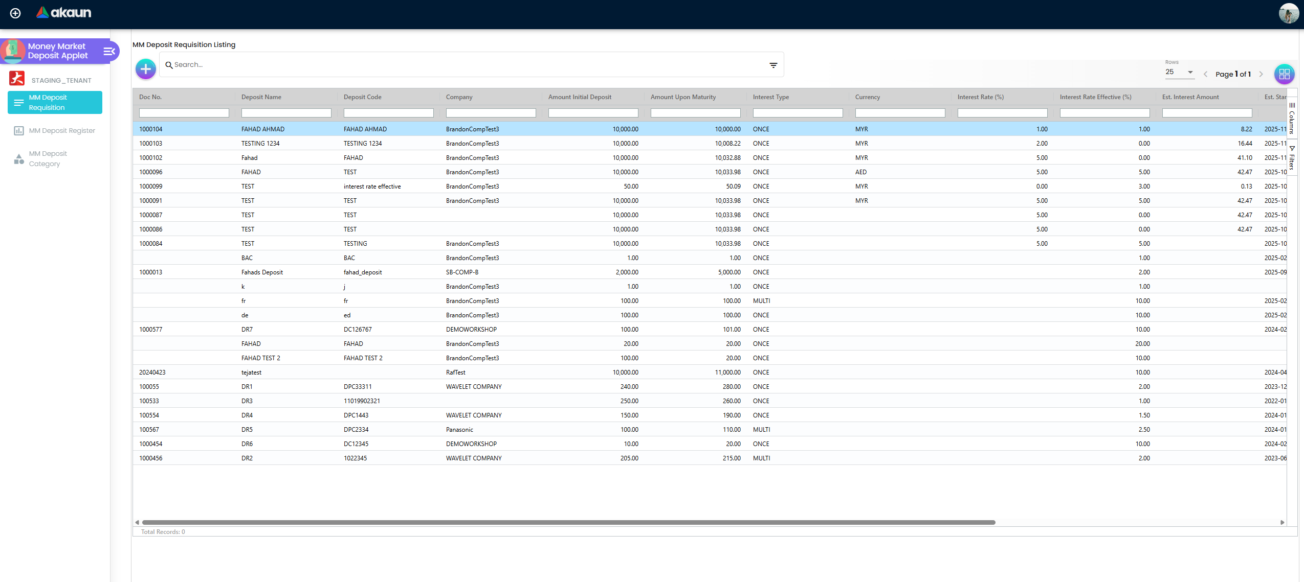Sort by Amount Initial Deposit header
The height and width of the screenshot is (582, 1304).
pyautogui.click(x=580, y=97)
